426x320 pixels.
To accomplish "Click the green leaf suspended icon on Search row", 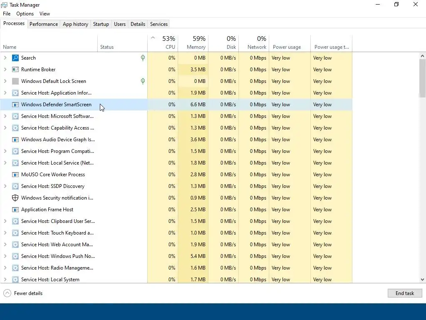I will [x=143, y=57].
